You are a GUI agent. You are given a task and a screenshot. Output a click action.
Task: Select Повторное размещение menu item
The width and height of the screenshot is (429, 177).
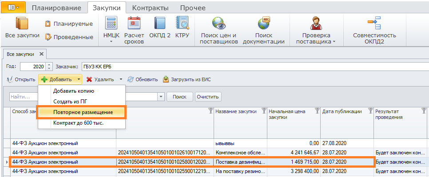pyautogui.click(x=82, y=113)
